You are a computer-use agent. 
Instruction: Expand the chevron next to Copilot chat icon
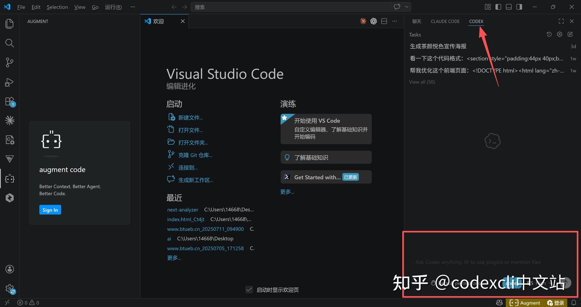pyautogui.click(x=407, y=7)
